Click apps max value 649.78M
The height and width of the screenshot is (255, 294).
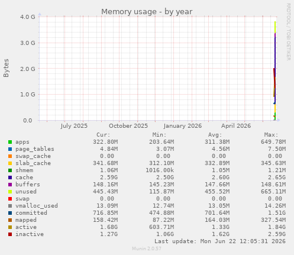tap(273, 142)
